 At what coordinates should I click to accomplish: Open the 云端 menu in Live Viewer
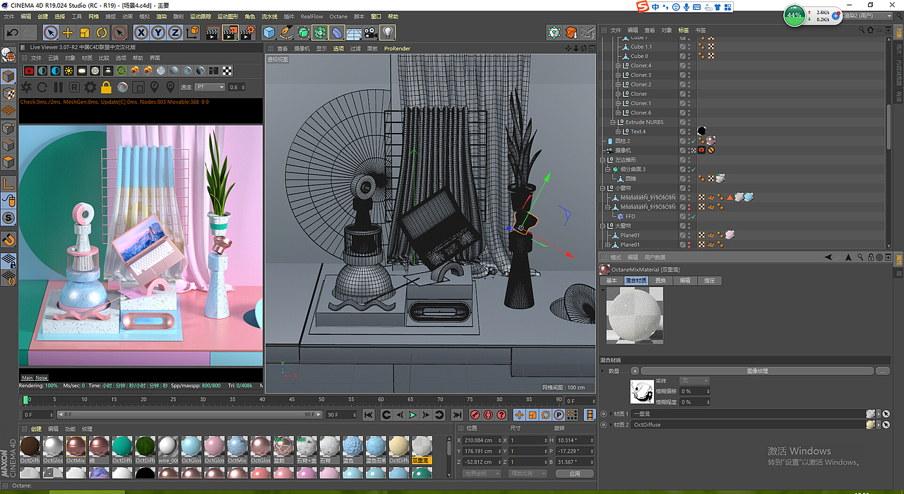point(53,58)
